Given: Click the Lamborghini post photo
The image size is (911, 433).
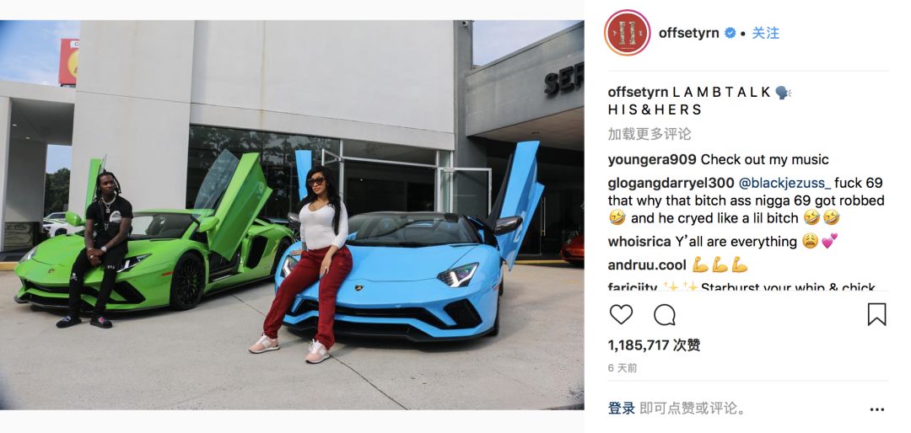Looking at the screenshot, I should pyautogui.click(x=292, y=215).
